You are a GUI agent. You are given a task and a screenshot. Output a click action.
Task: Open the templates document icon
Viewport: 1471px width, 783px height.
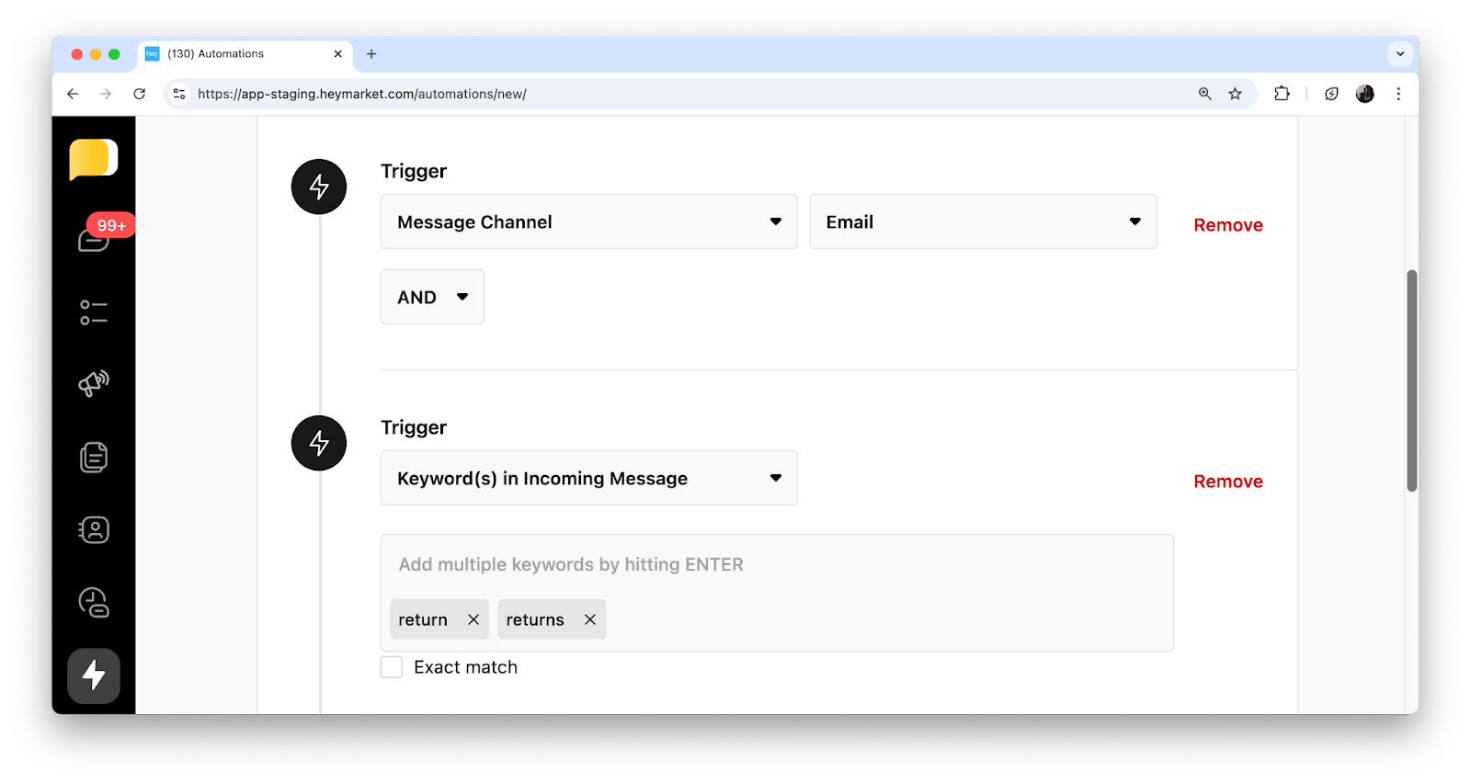tap(94, 457)
